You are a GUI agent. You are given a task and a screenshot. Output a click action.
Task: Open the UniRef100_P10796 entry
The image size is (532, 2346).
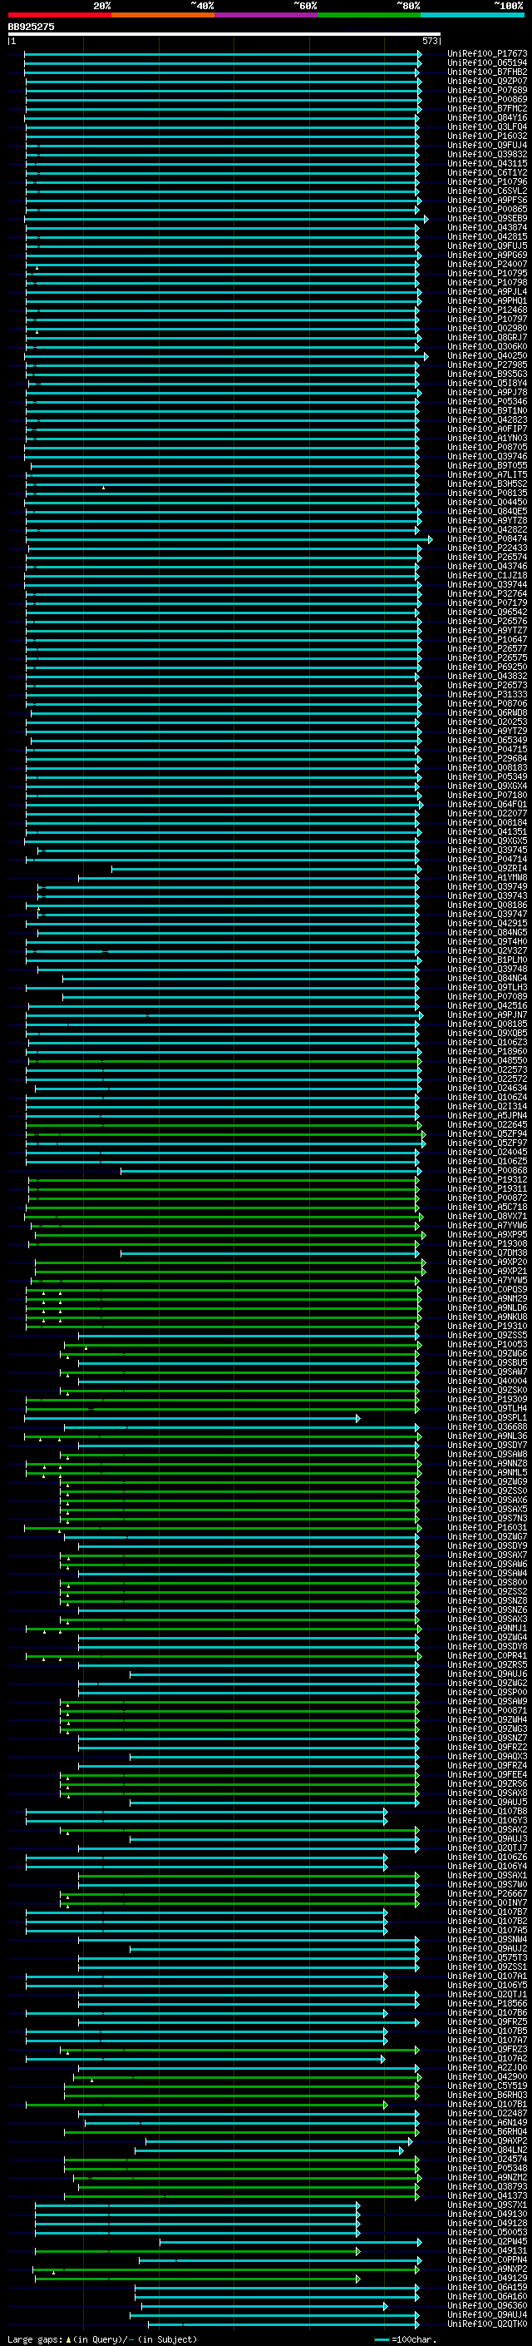[x=487, y=182]
